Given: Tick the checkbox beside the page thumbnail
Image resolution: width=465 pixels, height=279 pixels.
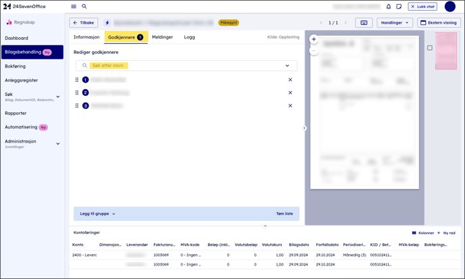Looking at the screenshot, I should (430, 48).
